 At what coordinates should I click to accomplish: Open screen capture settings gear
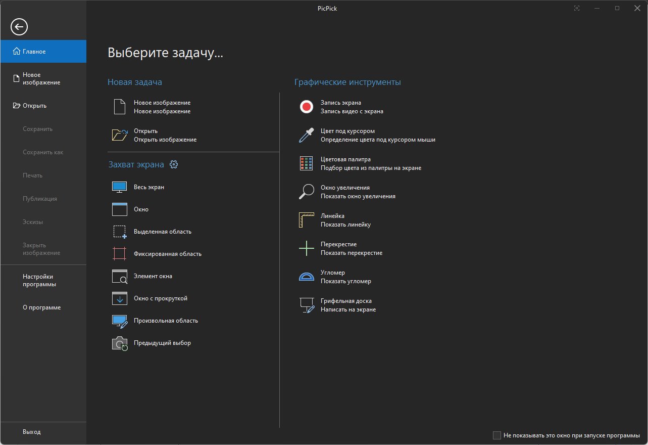click(174, 164)
